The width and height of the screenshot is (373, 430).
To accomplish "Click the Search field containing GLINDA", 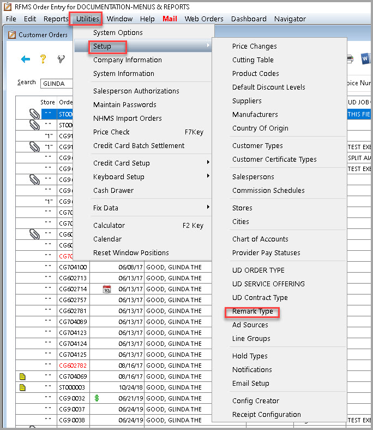I will (x=57, y=84).
